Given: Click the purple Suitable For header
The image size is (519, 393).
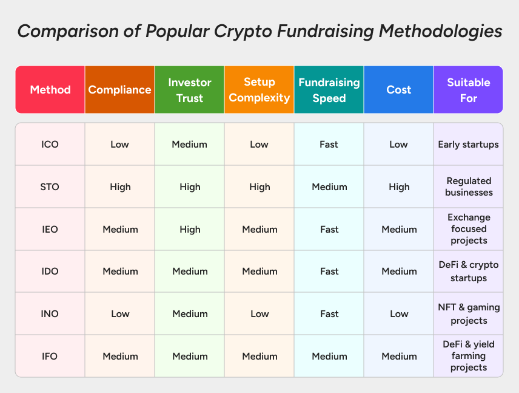Looking at the screenshot, I should point(468,90).
